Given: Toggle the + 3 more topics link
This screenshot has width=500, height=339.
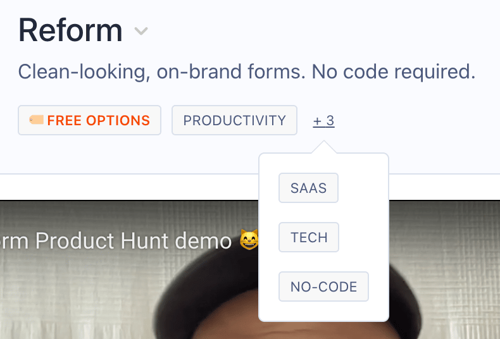Looking at the screenshot, I should [323, 121].
